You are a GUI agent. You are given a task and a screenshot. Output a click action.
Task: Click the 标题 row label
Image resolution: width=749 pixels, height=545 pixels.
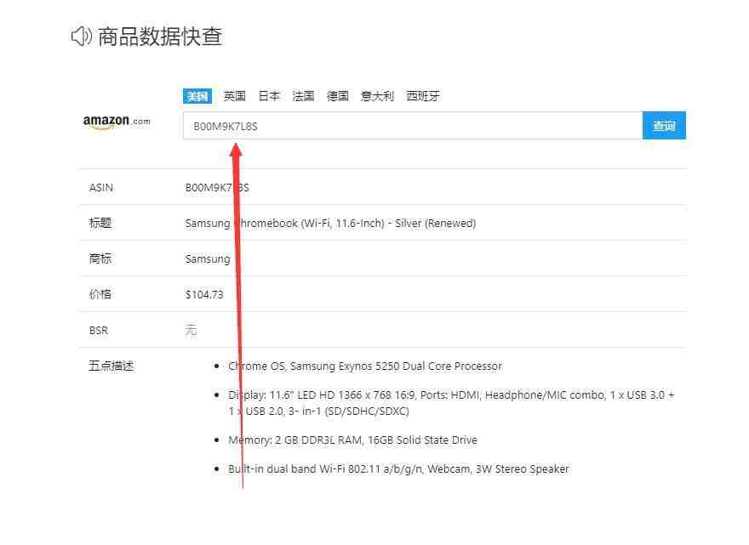(100, 223)
